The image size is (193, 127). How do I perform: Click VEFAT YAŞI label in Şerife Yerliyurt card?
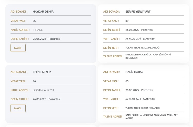pyautogui.click(x=111, y=21)
